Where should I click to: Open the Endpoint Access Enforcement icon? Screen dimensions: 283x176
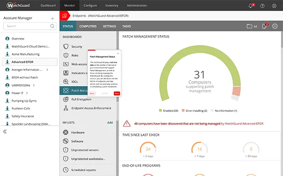click(x=65, y=108)
